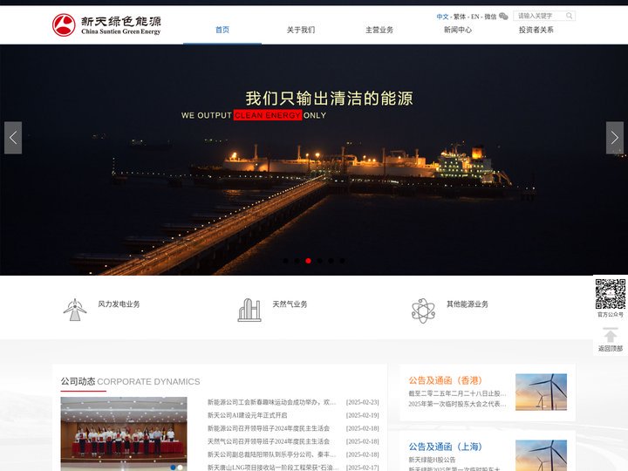Open the Shanghai announcements wind turbine image
The width and height of the screenshot is (628, 471).
541,456
